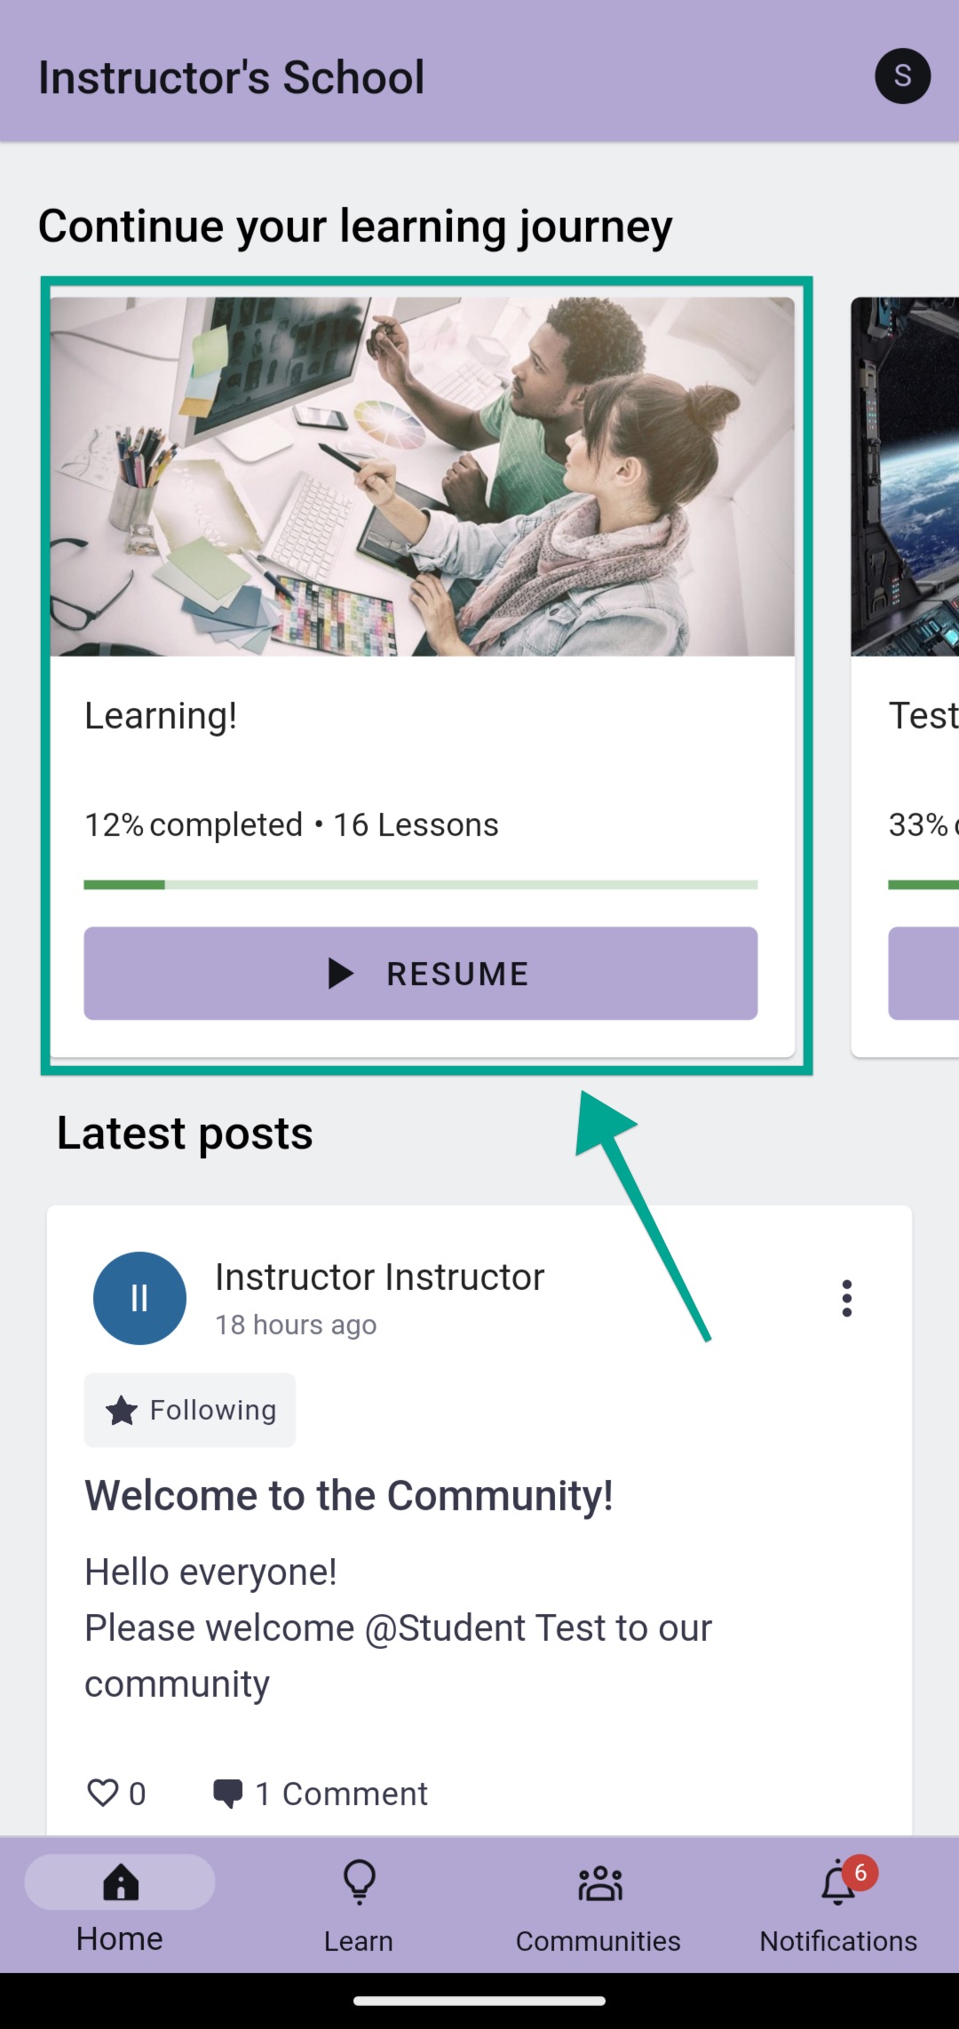Screen dimensions: 959x2029
Task: Tap the Instructor's School header title
Action: pyautogui.click(x=232, y=77)
